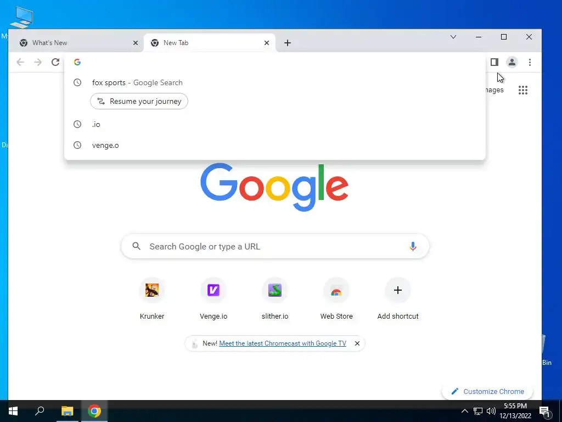
Task: Open the network status tray icon
Action: point(478,411)
